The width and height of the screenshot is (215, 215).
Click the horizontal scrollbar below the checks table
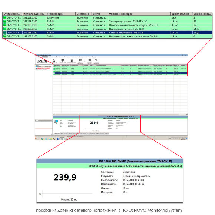pyautogui.click(x=120, y=114)
